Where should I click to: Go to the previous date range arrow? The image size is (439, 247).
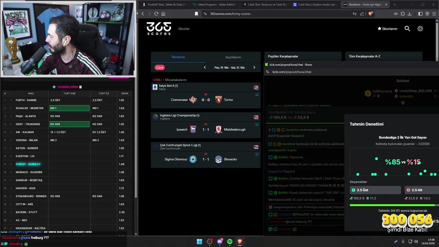click(205, 68)
